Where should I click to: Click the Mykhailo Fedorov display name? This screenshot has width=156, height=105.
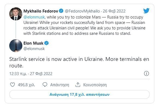(41, 11)
